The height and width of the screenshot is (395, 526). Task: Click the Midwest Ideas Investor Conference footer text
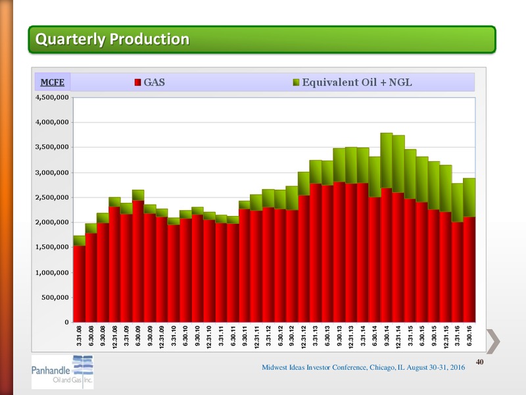coord(364,367)
